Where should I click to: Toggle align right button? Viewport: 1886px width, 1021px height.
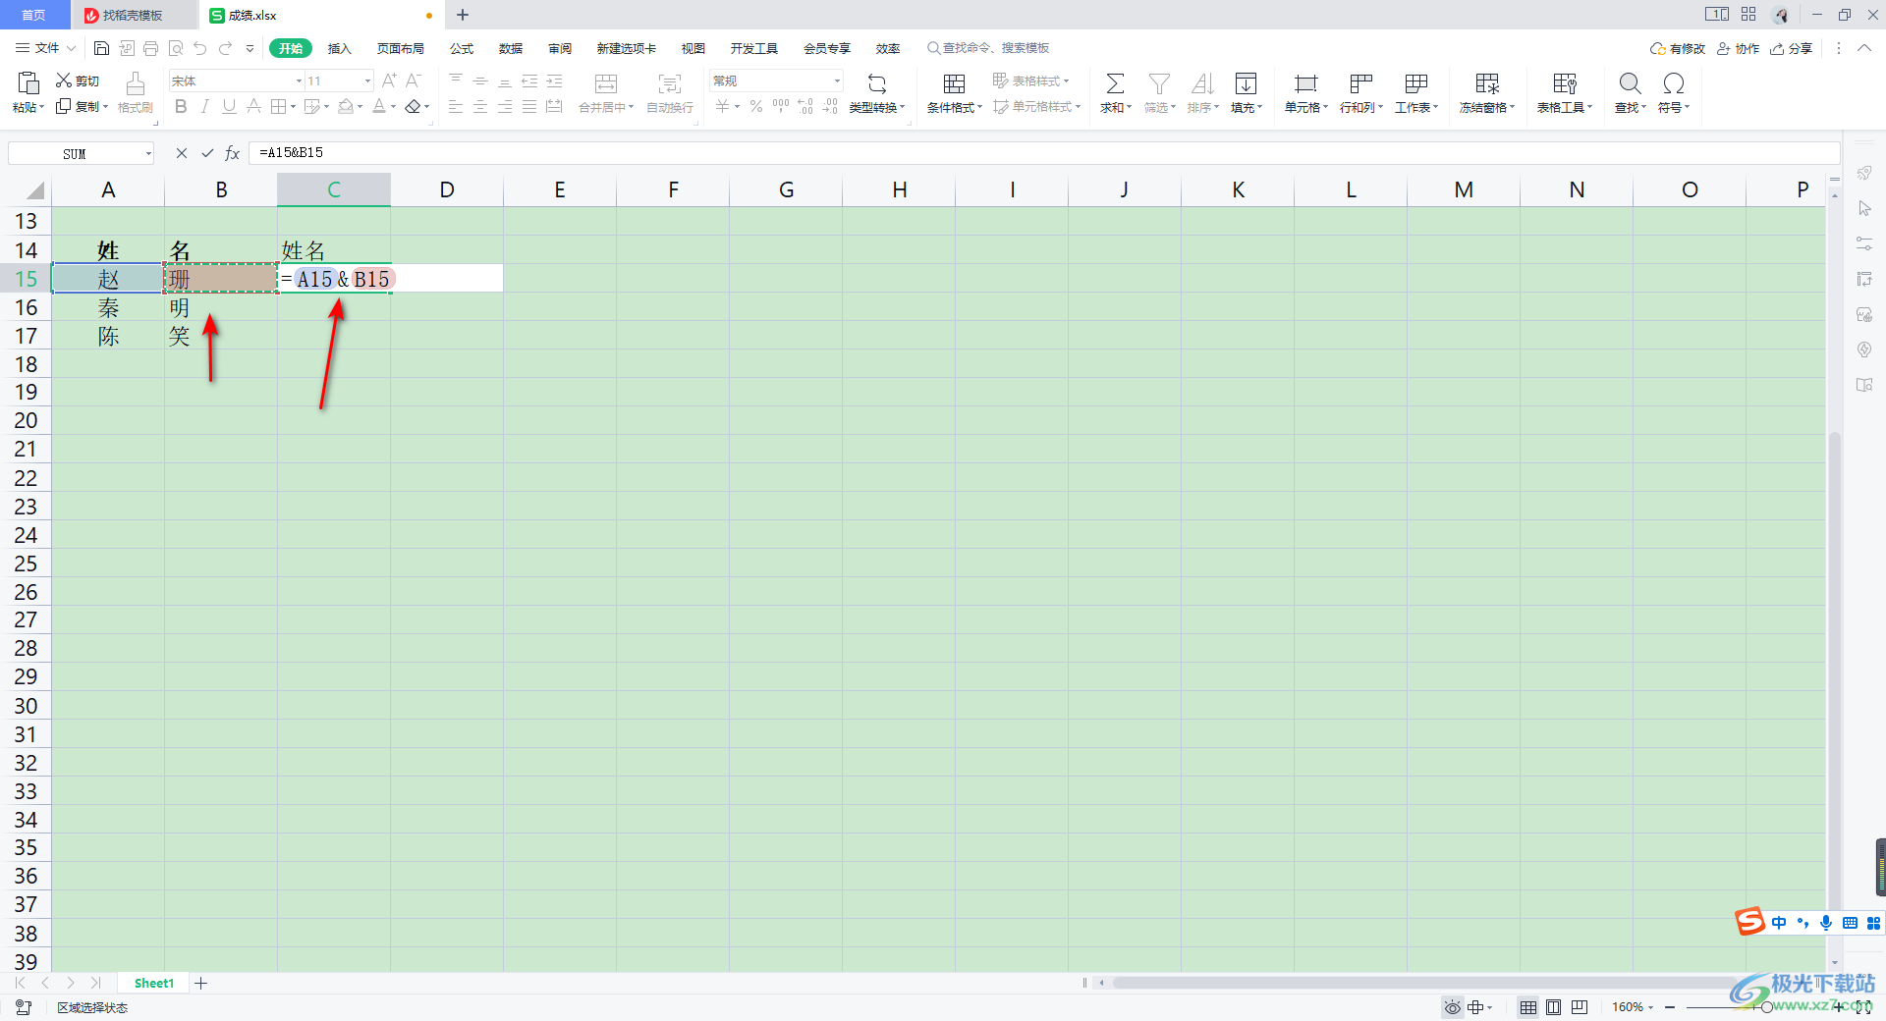pyautogui.click(x=505, y=106)
